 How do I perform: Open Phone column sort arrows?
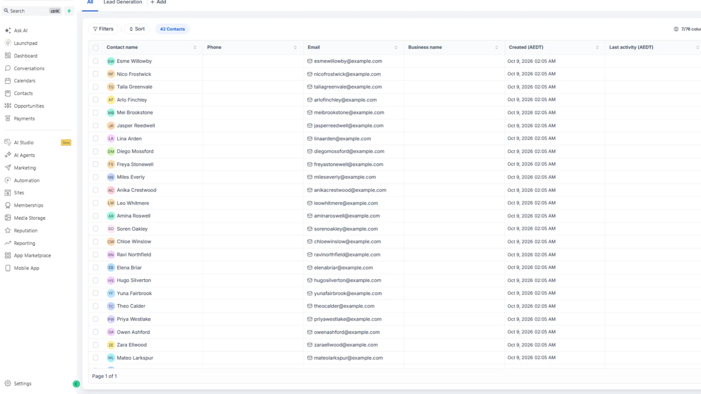295,47
